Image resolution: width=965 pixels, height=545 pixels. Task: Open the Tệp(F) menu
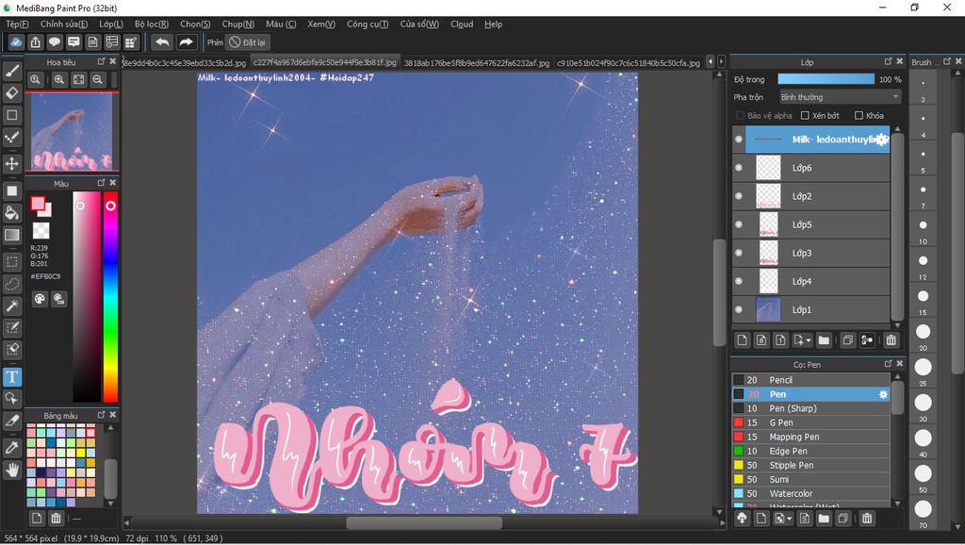pos(17,24)
